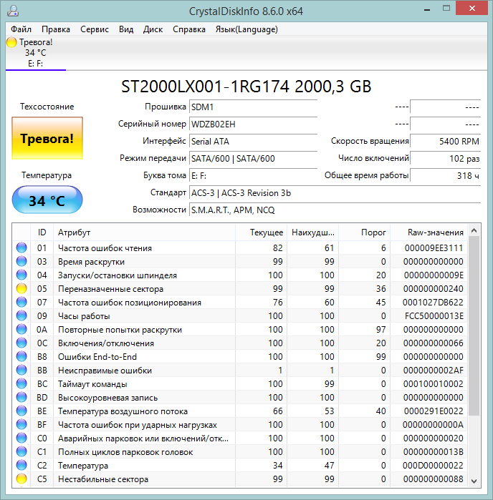Click the yellow Тревога! health status button
This screenshot has height=500, width=493.
(x=47, y=138)
